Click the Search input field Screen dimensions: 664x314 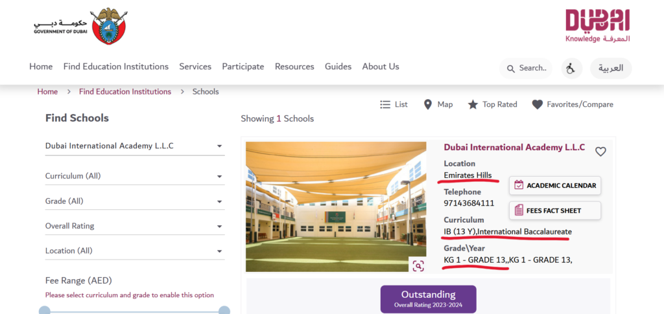coord(525,68)
